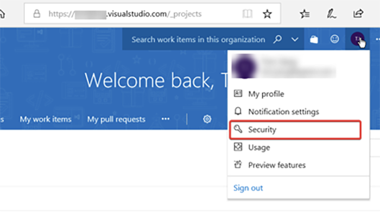The width and height of the screenshot is (380, 219).
Task: Click the user avatar in header
Action: tap(357, 39)
